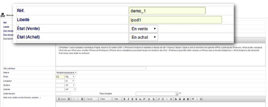Toggle bold formatting in note editor
This screenshot has width=268, height=107.
pos(124,99)
